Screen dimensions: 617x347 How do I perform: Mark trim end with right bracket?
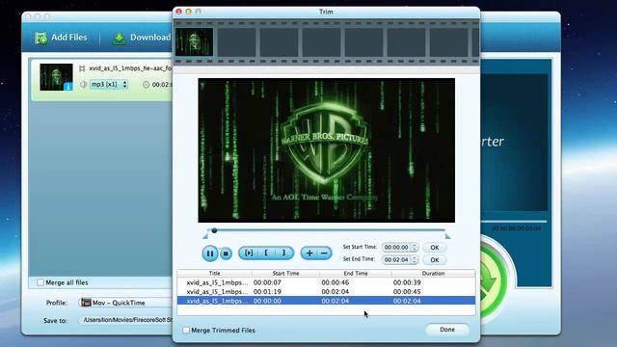click(x=283, y=253)
